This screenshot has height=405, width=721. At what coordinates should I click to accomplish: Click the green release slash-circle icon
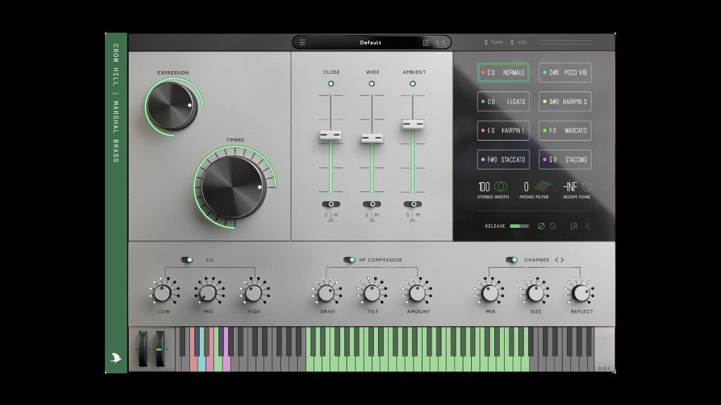[x=541, y=226]
